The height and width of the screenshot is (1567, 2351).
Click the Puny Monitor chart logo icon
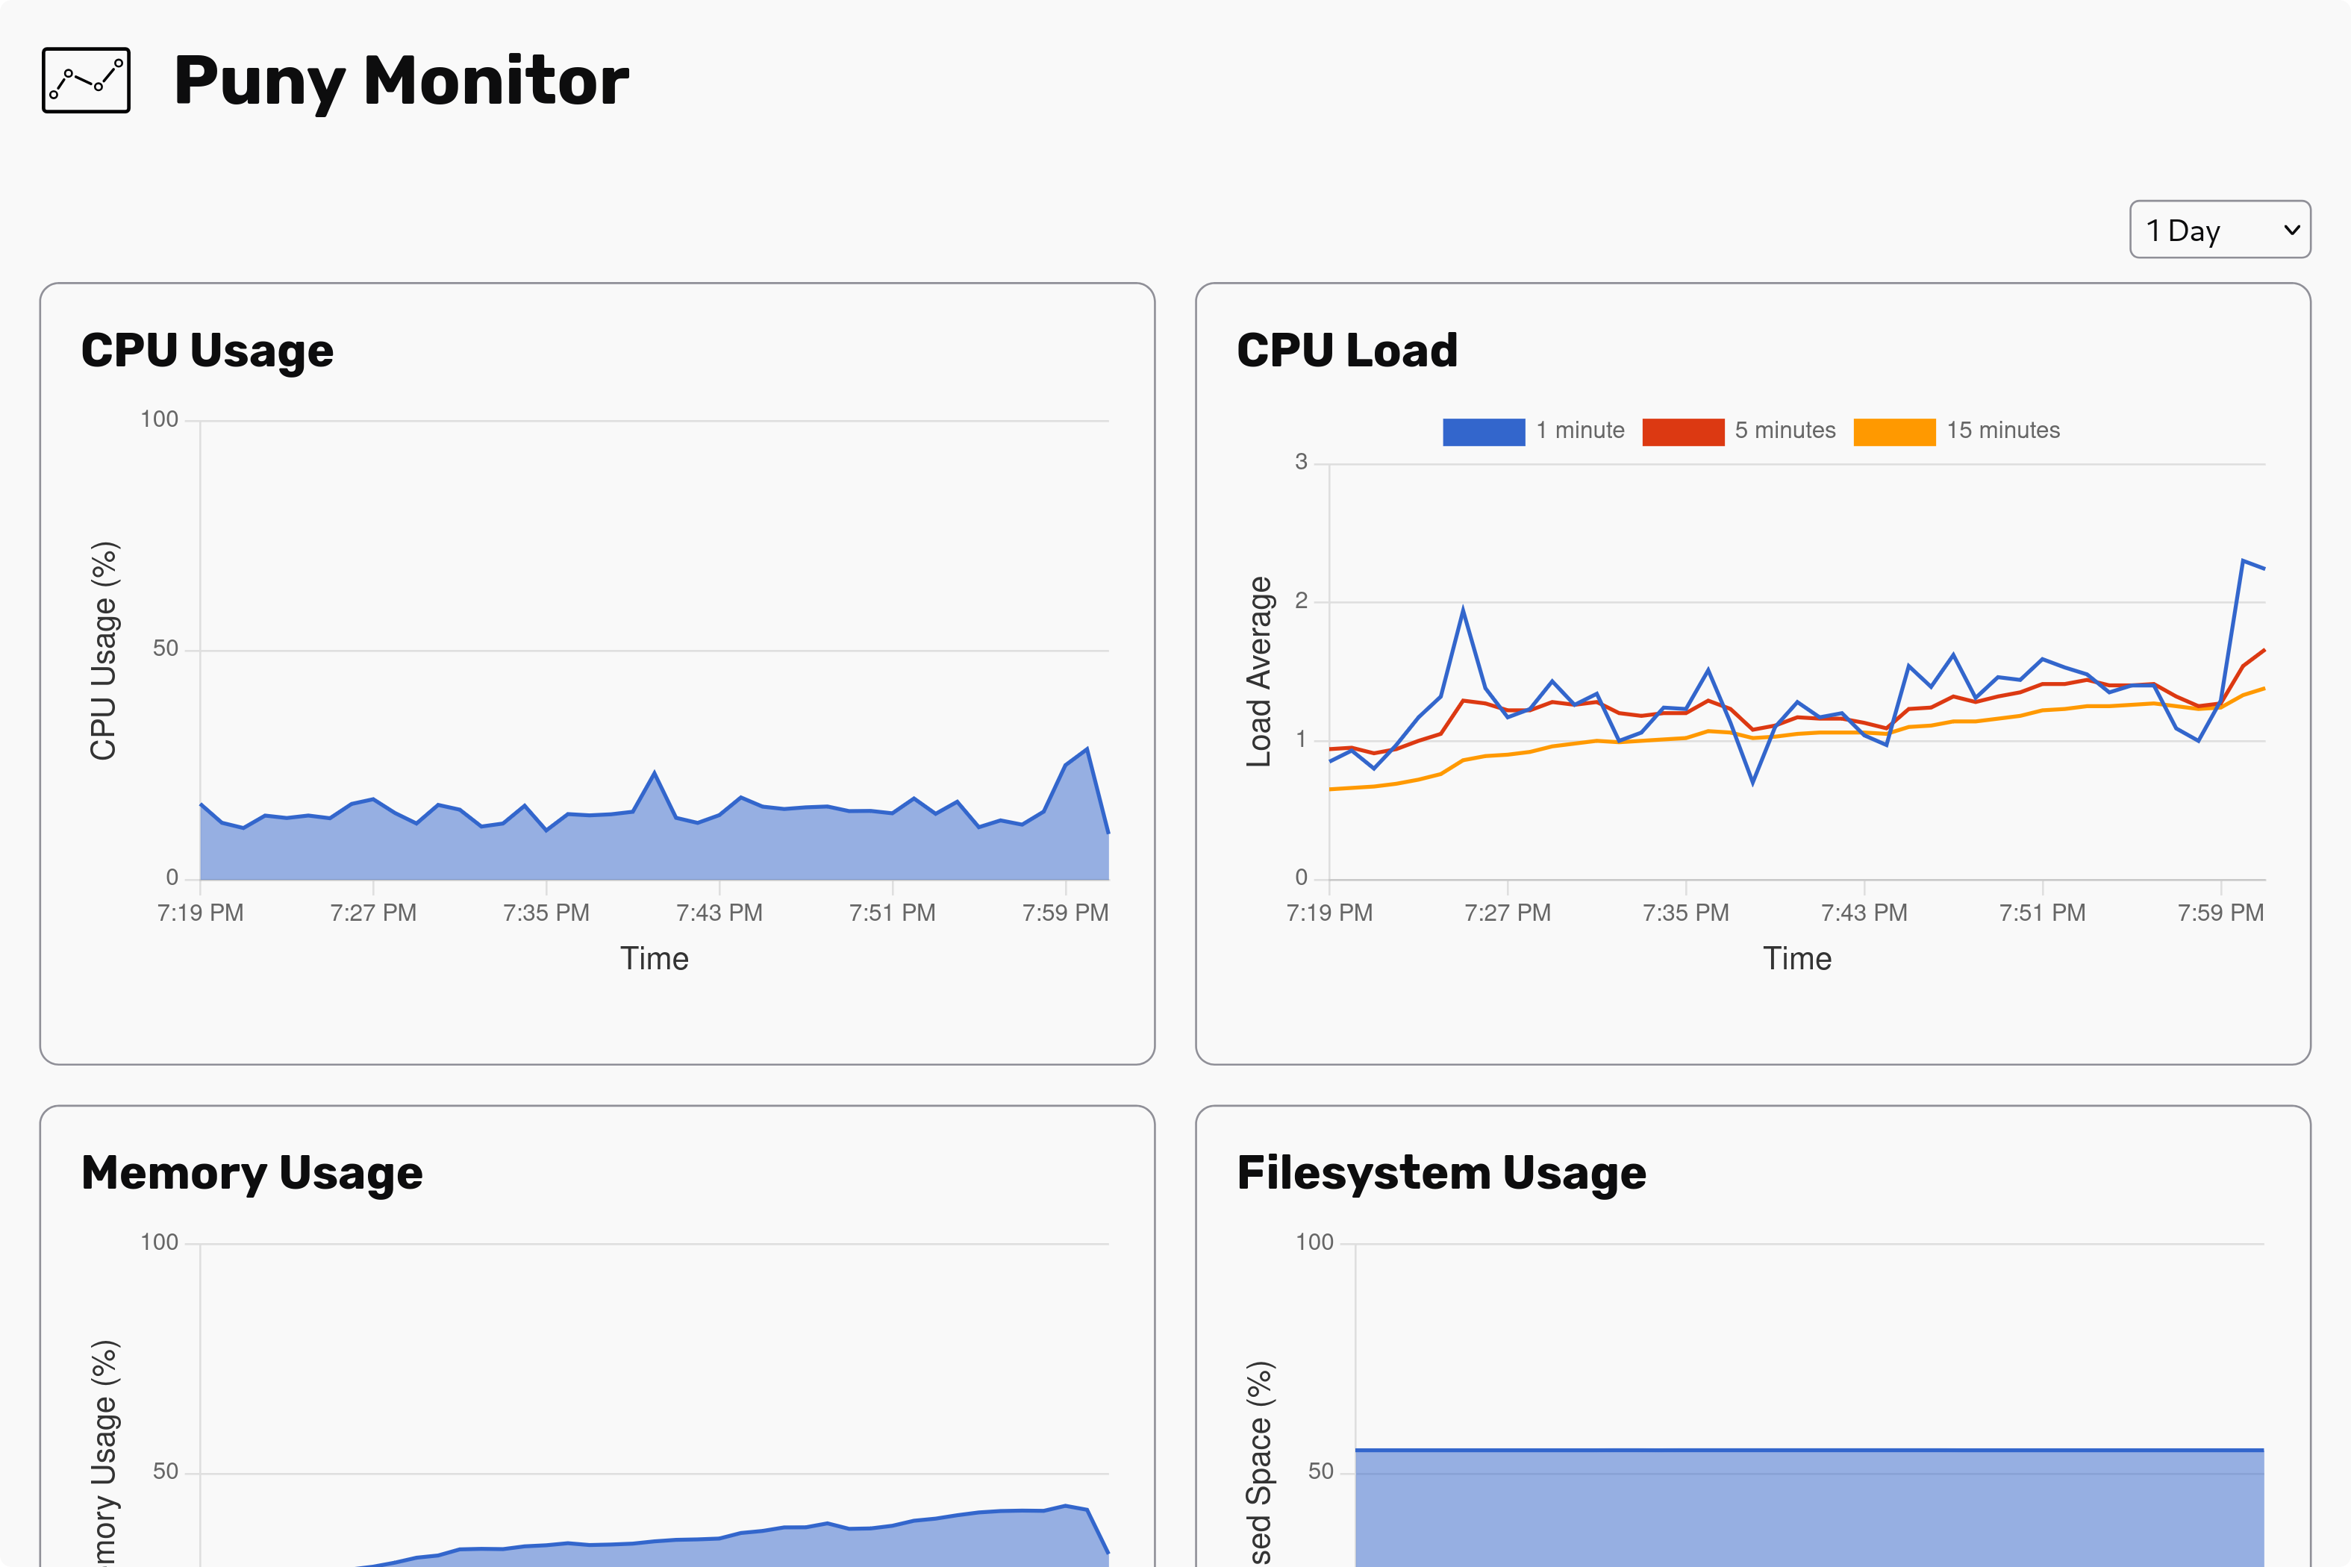(x=86, y=80)
